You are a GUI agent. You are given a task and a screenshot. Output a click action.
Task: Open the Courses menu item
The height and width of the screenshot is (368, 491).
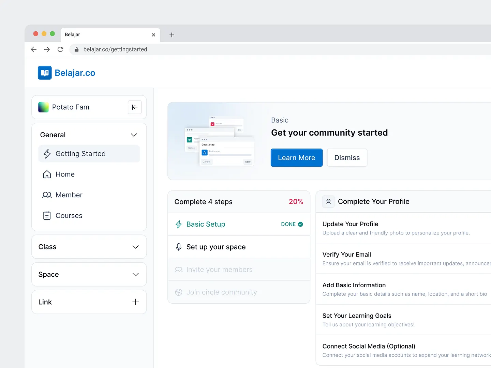point(89,216)
